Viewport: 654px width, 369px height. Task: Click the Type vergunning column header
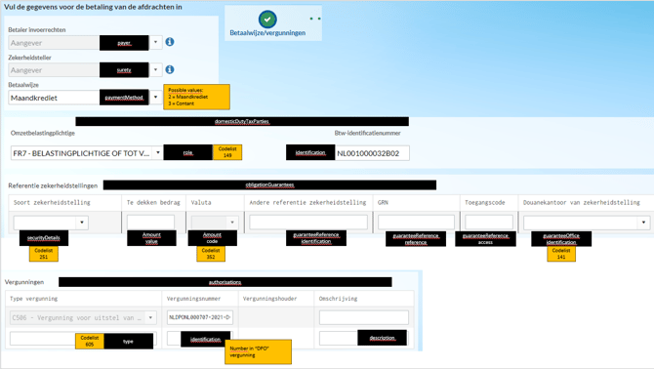[x=34, y=299]
